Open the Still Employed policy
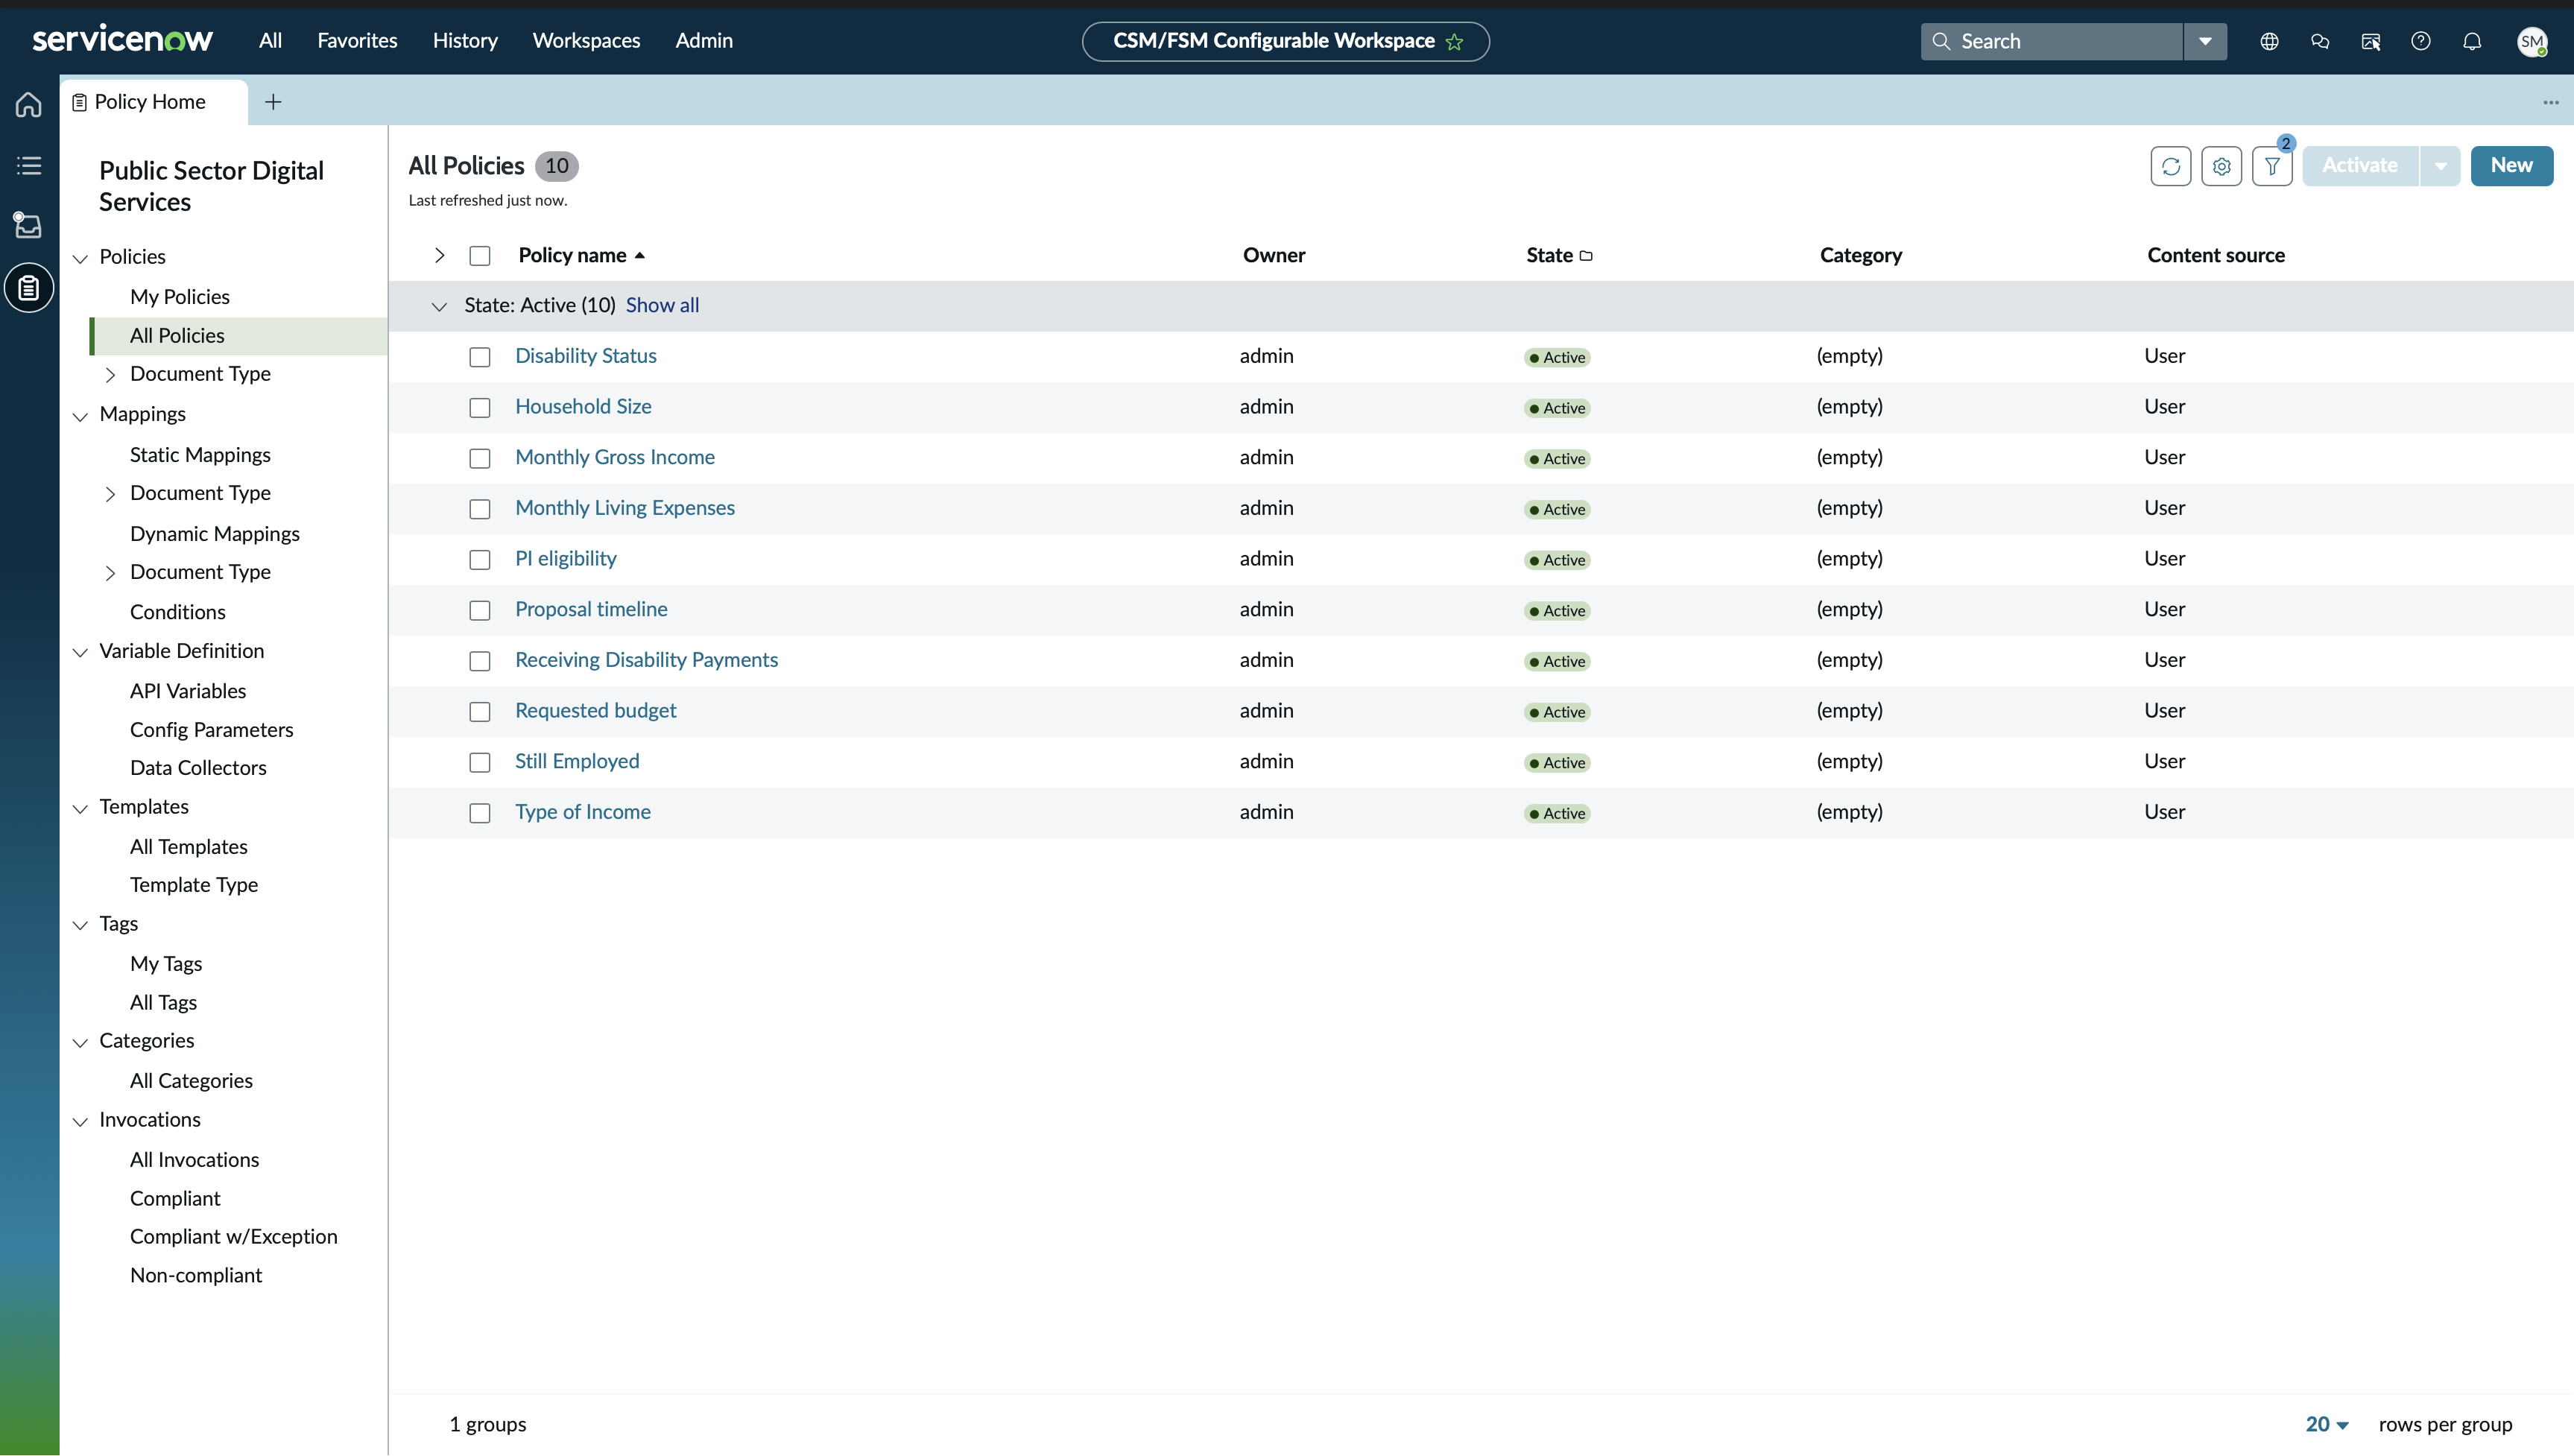Screen dimensions: 2574x1456 pyautogui.click(x=577, y=761)
